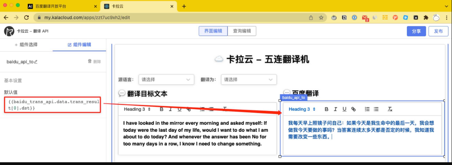452x165 pixels.
Task: Click the 卡拉云 – 翻译 API app name
Action: coord(33,31)
